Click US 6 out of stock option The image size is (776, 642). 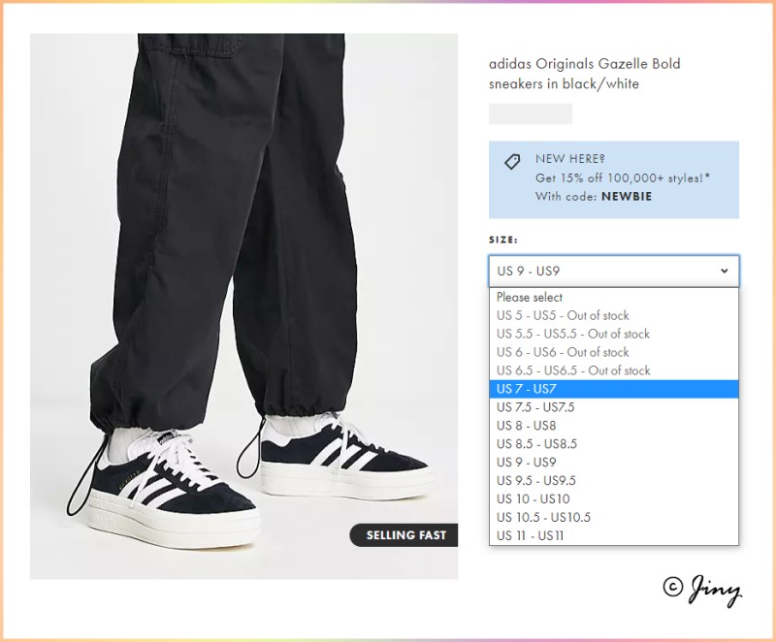click(x=614, y=352)
